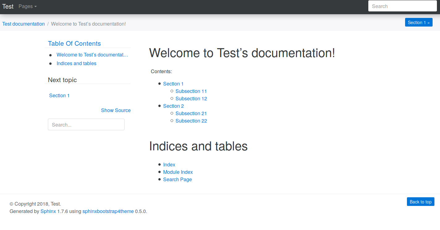Open Indices and tables from the sidebar

(76, 63)
